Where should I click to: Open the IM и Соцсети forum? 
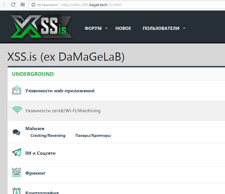[x=40, y=153]
